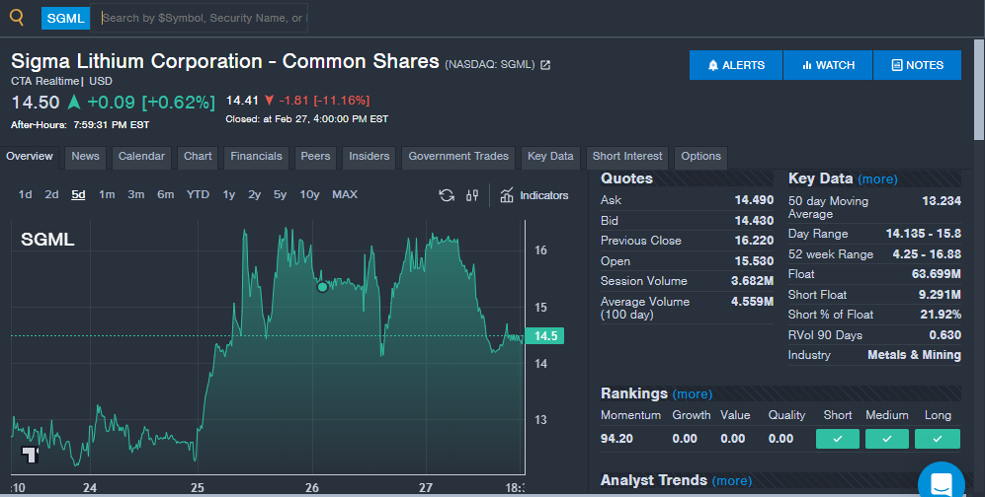This screenshot has width=985, height=497.
Task: Click the Analyst Trends (more) link
Action: pyautogui.click(x=732, y=480)
